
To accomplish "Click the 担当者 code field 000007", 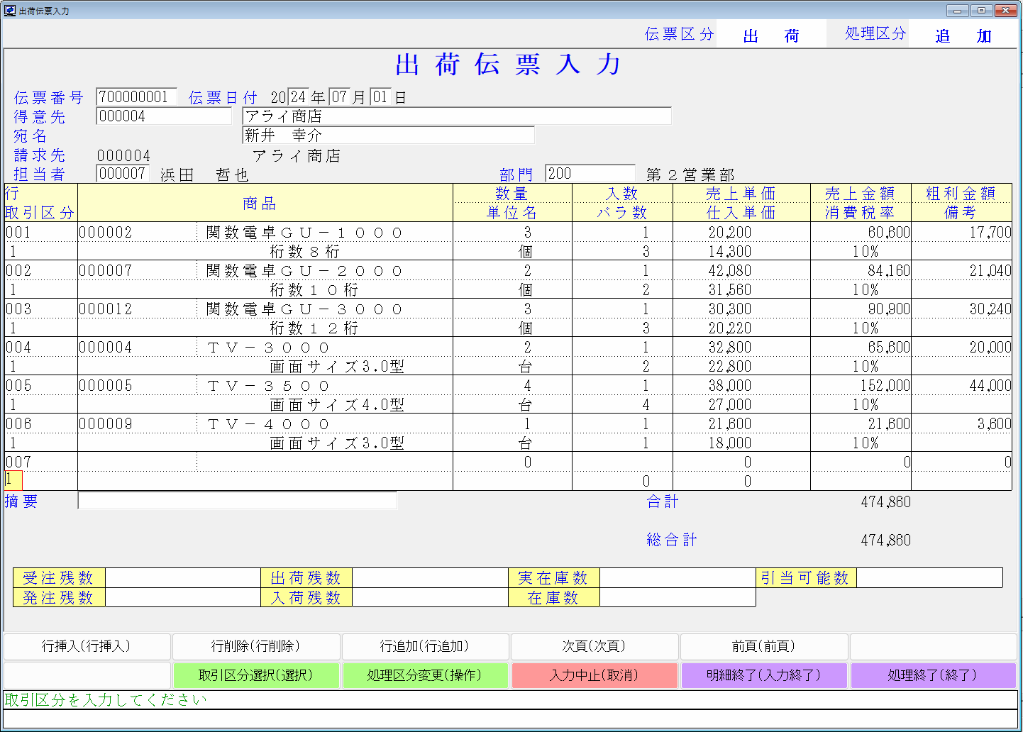I will 123,174.
